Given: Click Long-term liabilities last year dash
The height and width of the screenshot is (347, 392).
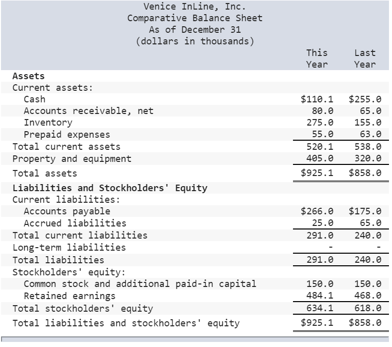Looking at the screenshot, I should [x=378, y=247].
